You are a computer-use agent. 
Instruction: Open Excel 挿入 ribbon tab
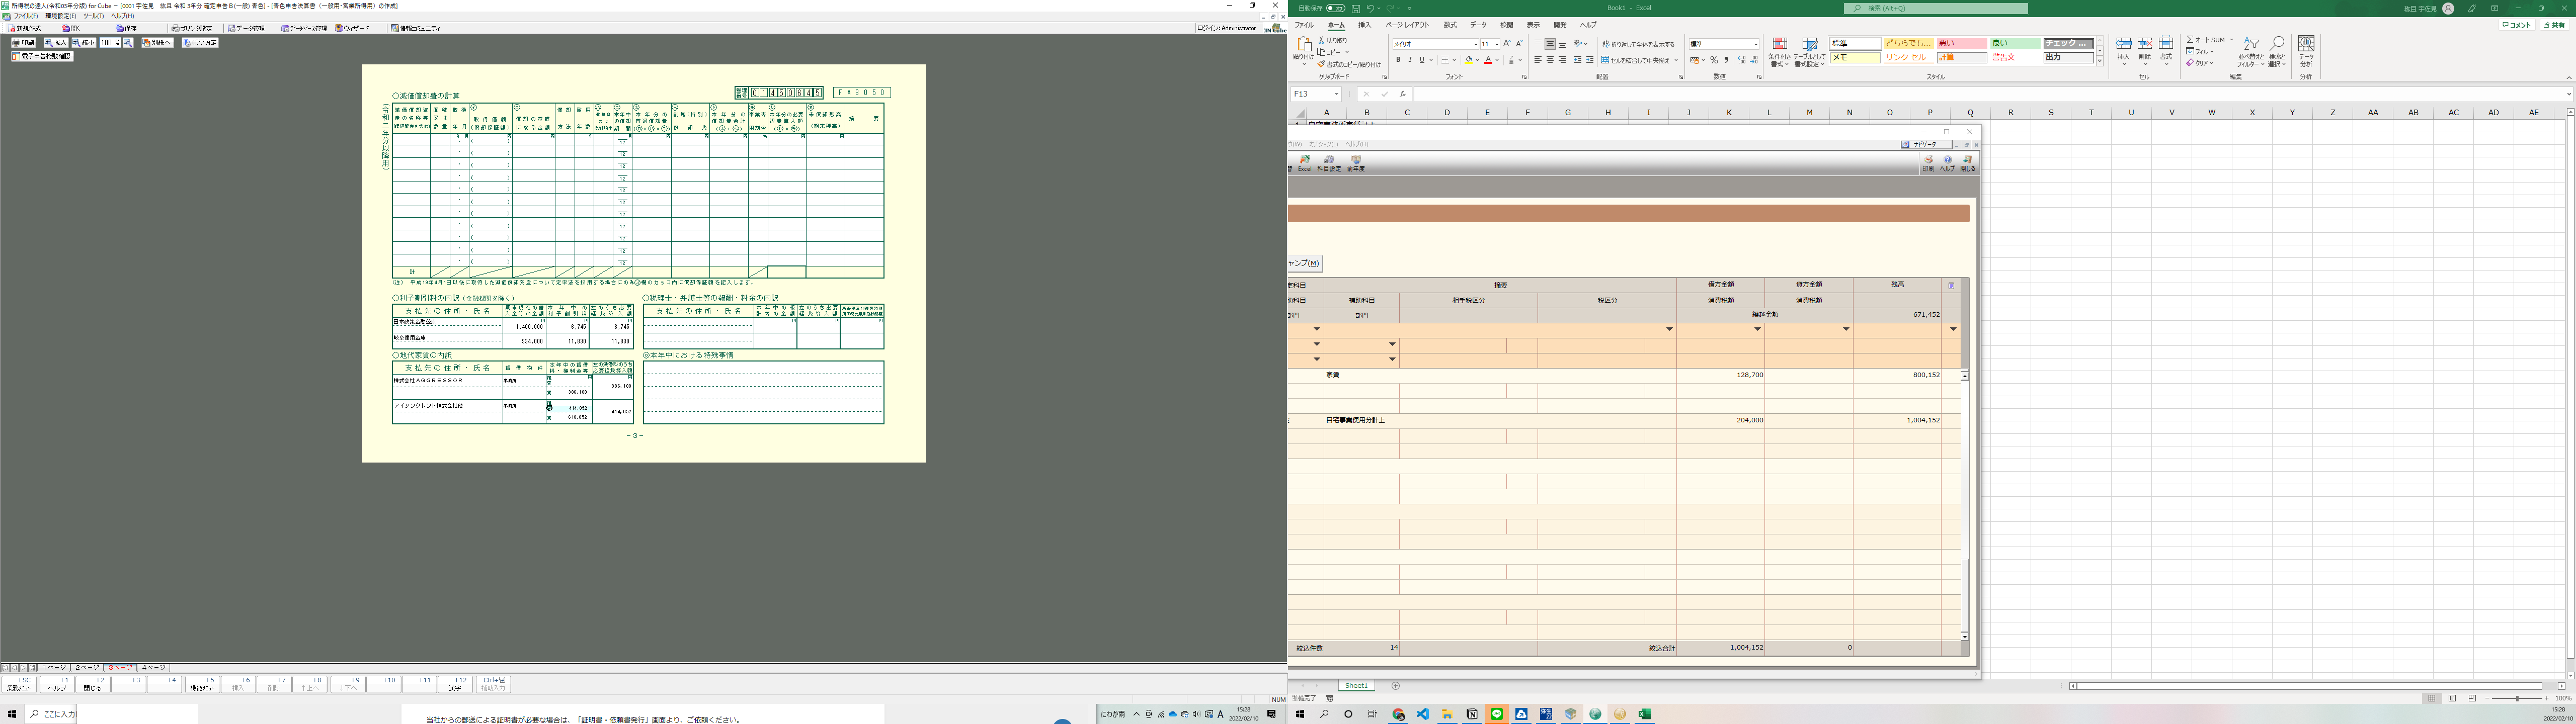coord(1365,25)
